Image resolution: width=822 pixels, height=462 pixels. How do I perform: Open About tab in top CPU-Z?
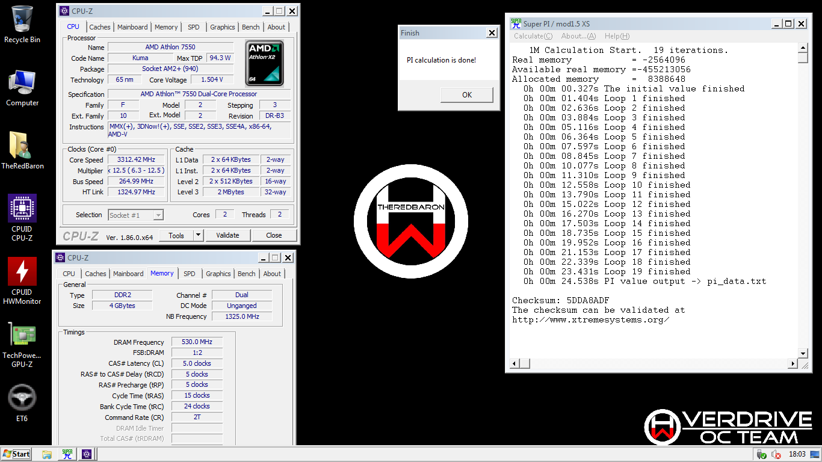coord(277,27)
